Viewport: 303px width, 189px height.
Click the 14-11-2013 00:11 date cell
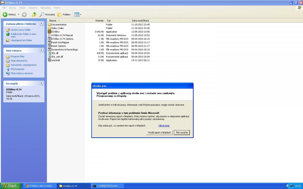pos(141,60)
